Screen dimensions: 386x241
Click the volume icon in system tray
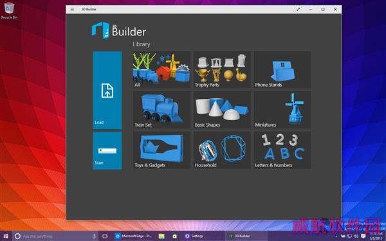[x=356, y=237]
